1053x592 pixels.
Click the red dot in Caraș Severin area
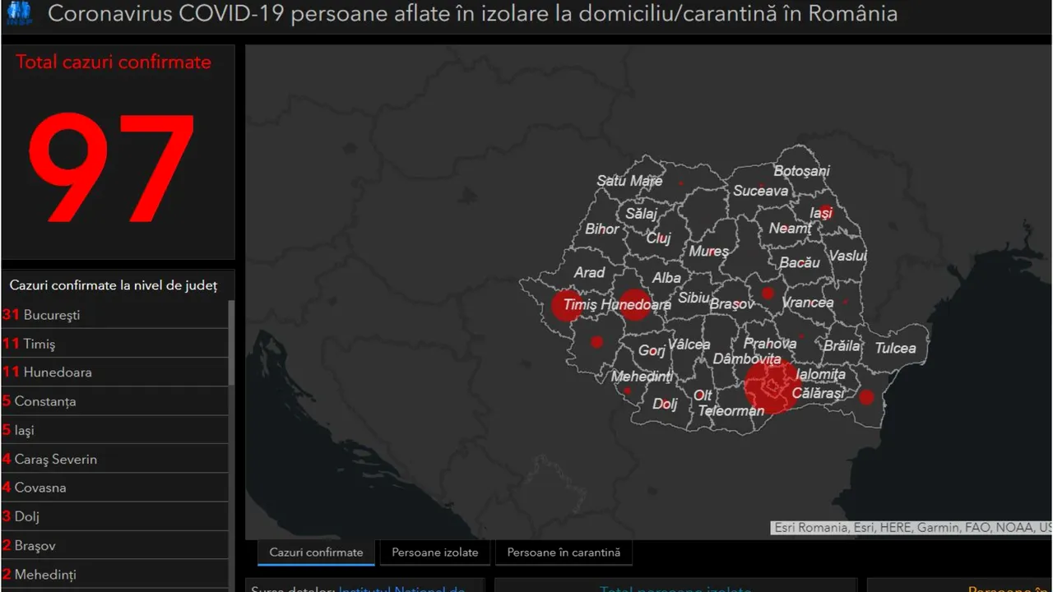596,342
